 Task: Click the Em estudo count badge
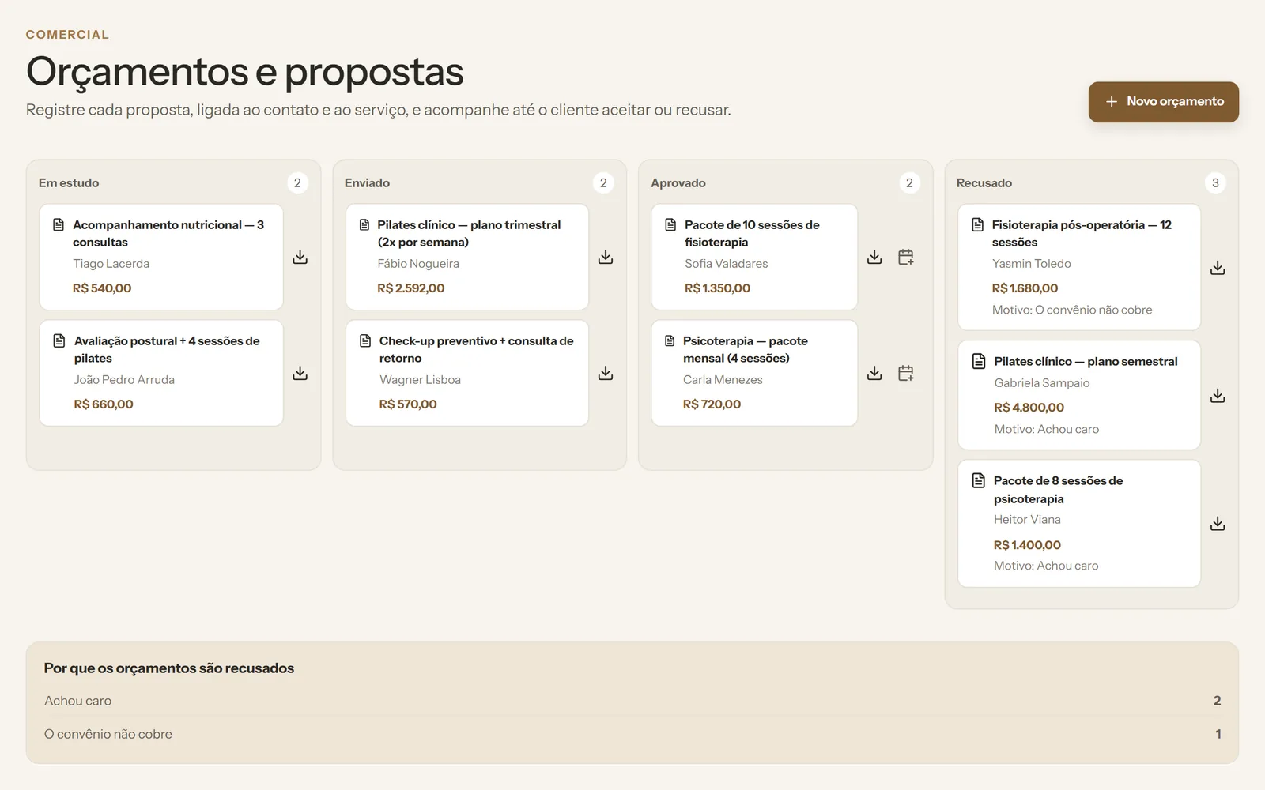coord(297,183)
